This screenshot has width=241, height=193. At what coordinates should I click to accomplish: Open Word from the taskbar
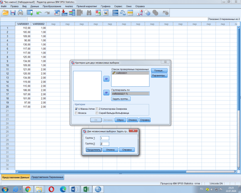[x=75, y=189]
